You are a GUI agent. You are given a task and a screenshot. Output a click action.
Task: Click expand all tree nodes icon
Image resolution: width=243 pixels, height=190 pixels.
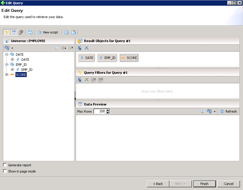coord(64,48)
